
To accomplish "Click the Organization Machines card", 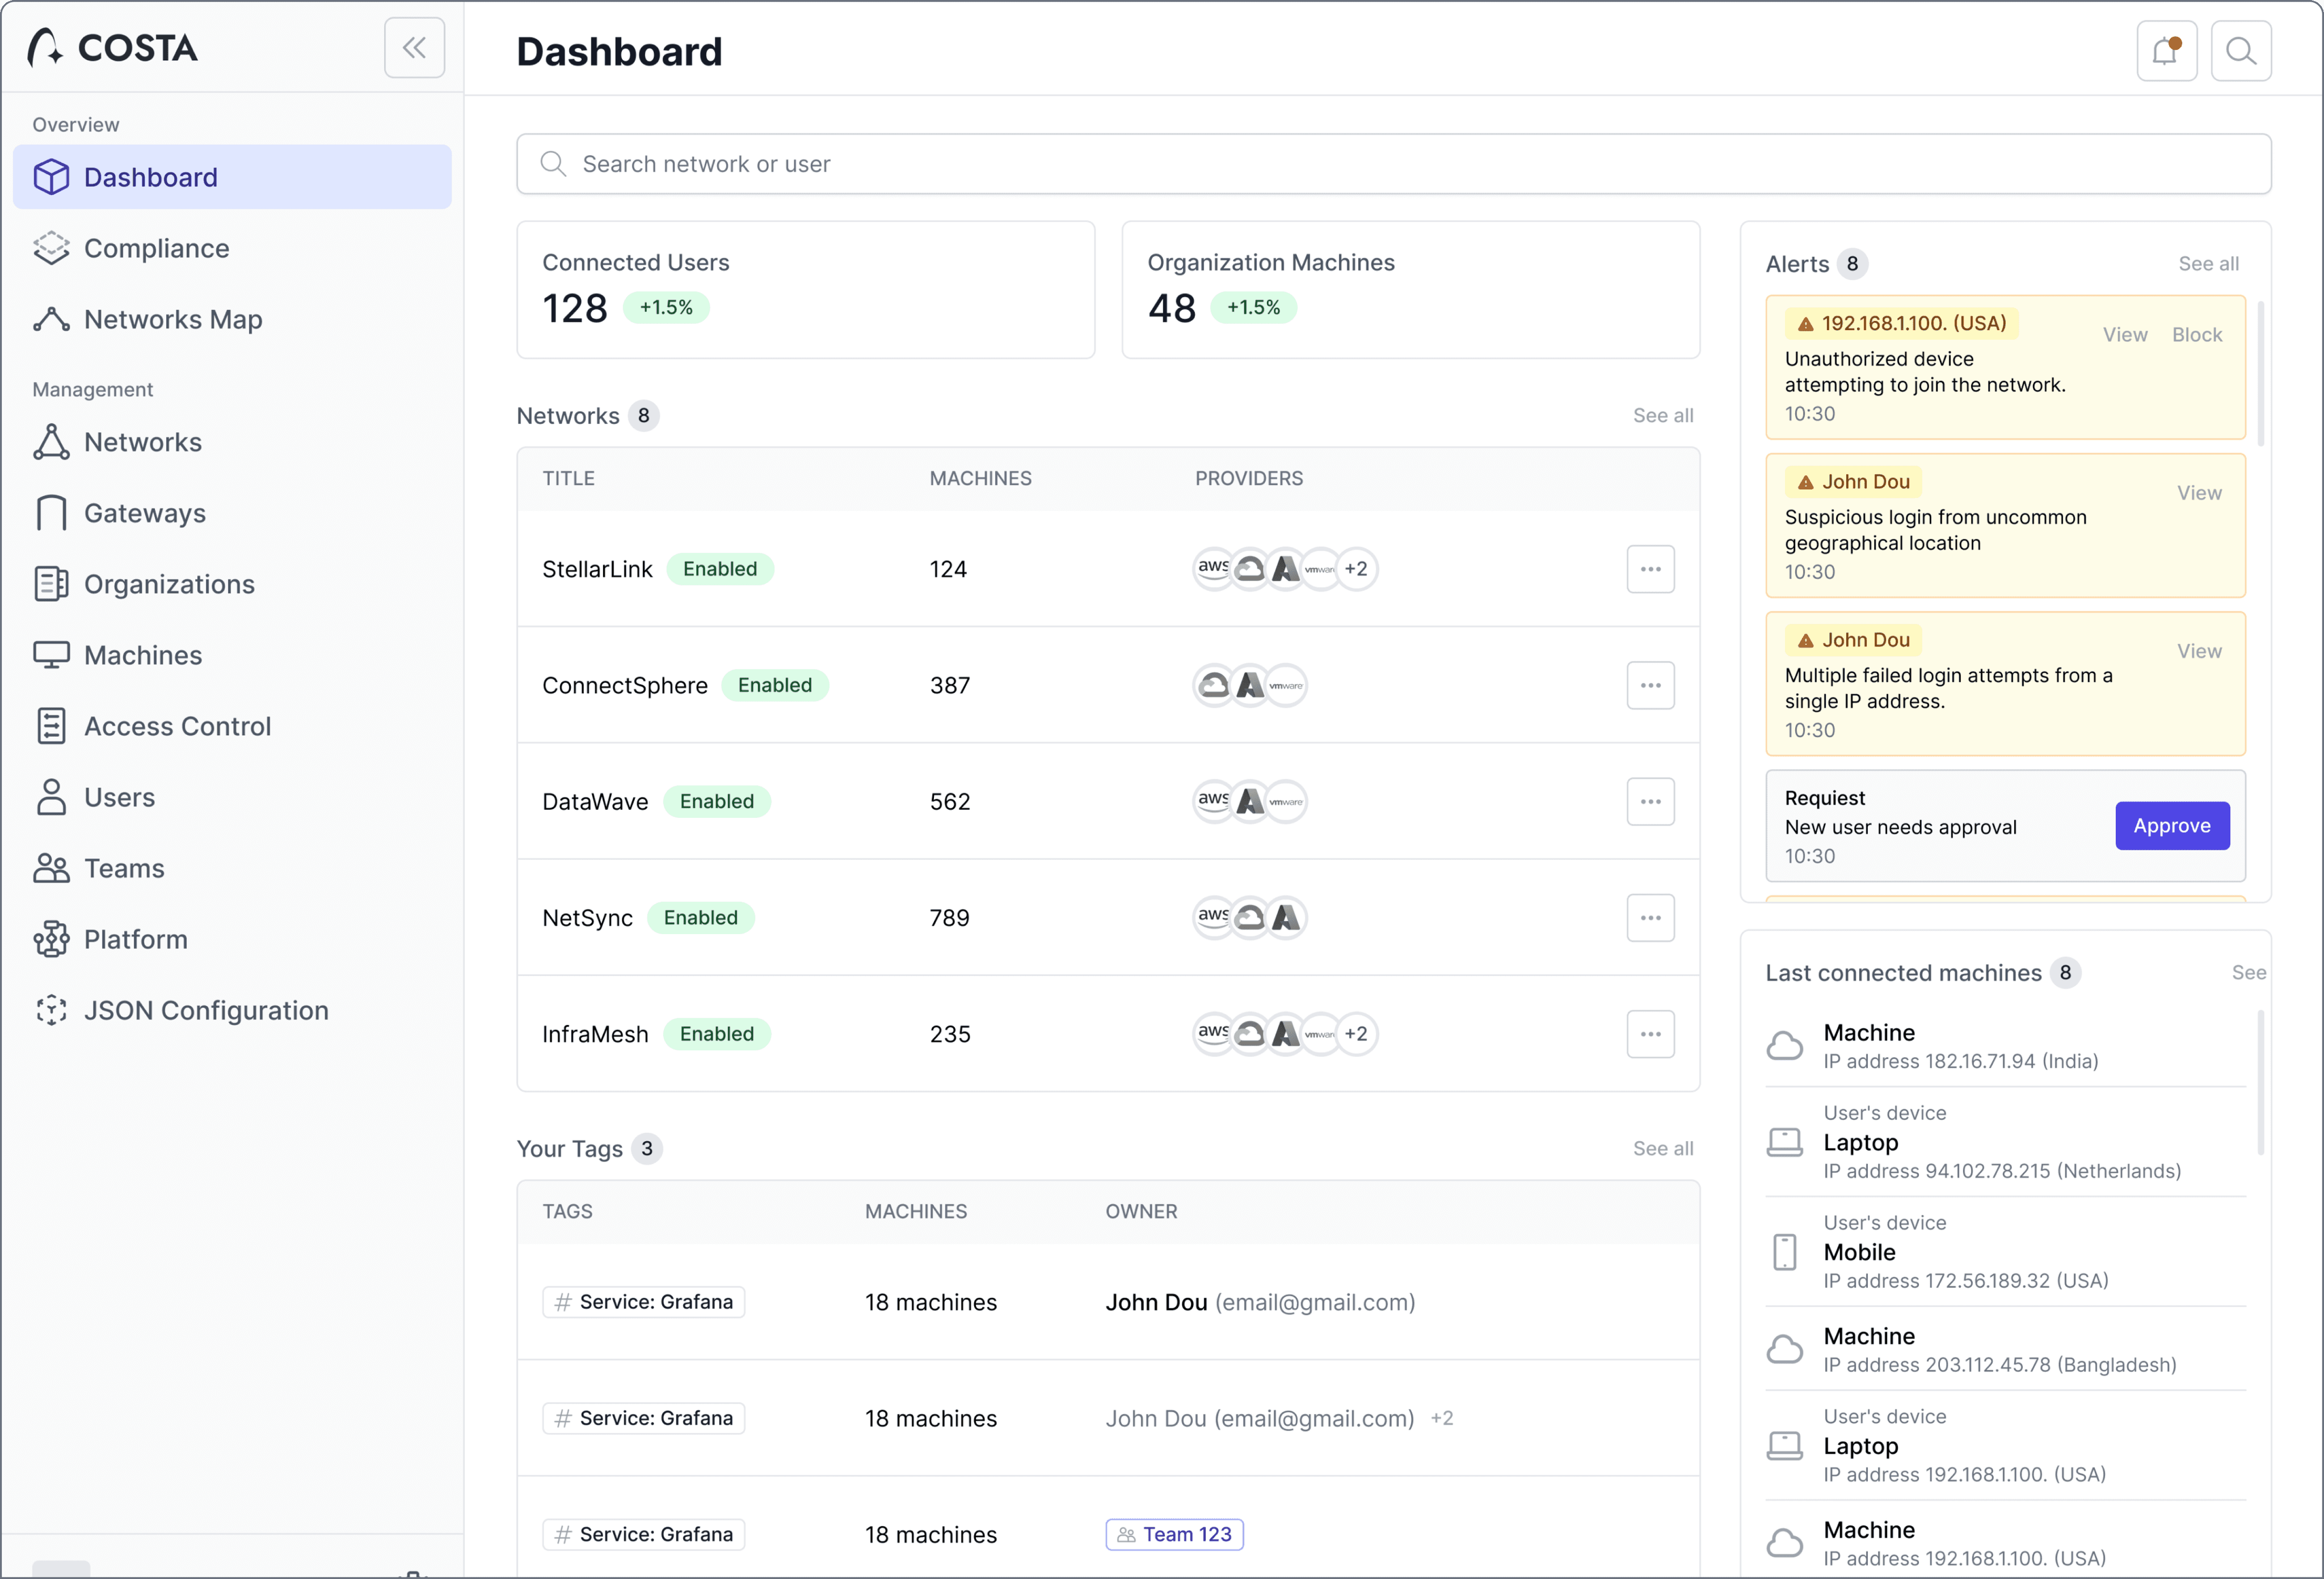I will click(1410, 290).
